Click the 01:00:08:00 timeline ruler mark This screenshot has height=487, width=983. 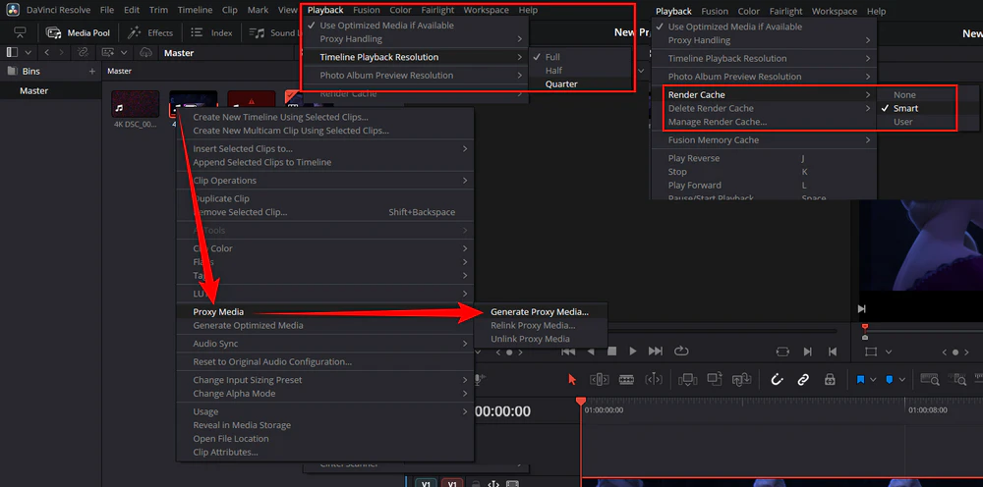[928, 410]
